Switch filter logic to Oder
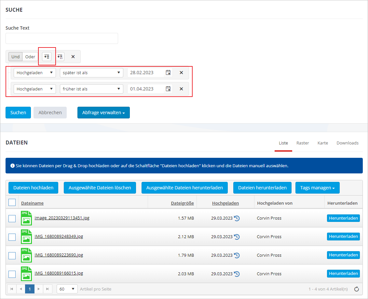This screenshot has height=299, width=368. pos(30,57)
